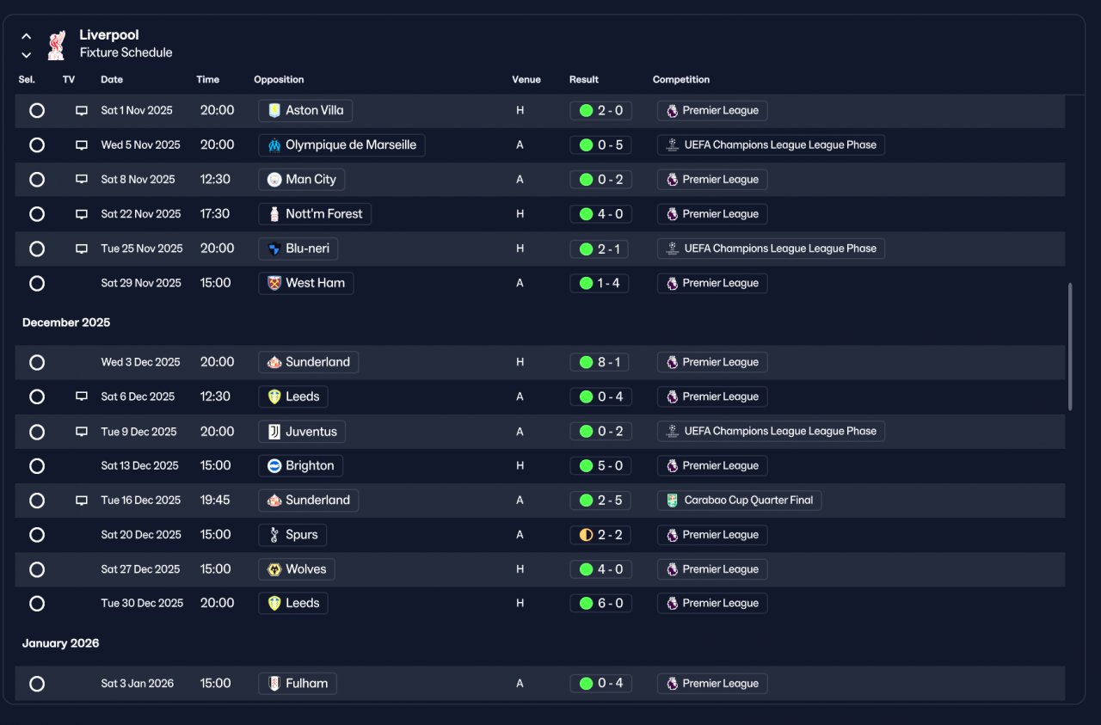Open the Wolves opposition button
Image resolution: width=1101 pixels, height=725 pixels.
point(297,568)
